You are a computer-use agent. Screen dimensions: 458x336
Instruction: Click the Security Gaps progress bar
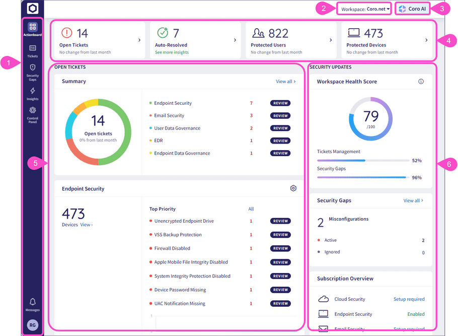point(362,177)
